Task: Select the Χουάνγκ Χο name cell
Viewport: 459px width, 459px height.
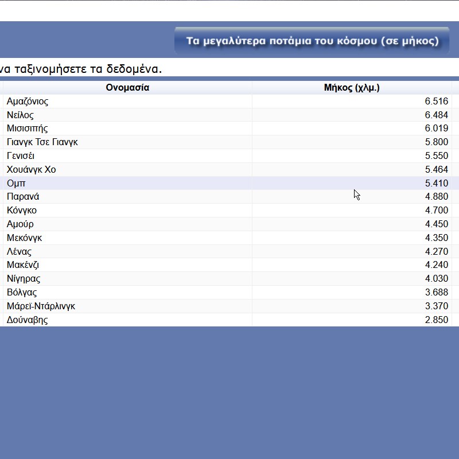Action: 127,169
